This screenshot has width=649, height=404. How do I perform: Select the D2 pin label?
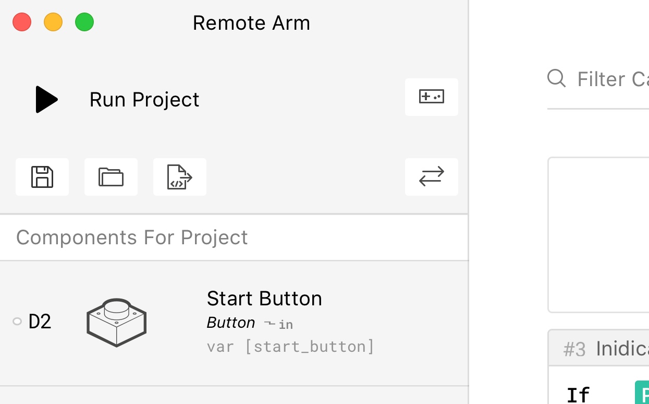click(40, 322)
